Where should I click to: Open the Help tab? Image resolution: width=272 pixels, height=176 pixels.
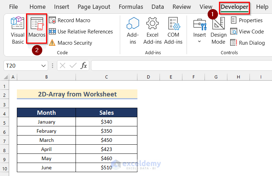click(x=262, y=7)
